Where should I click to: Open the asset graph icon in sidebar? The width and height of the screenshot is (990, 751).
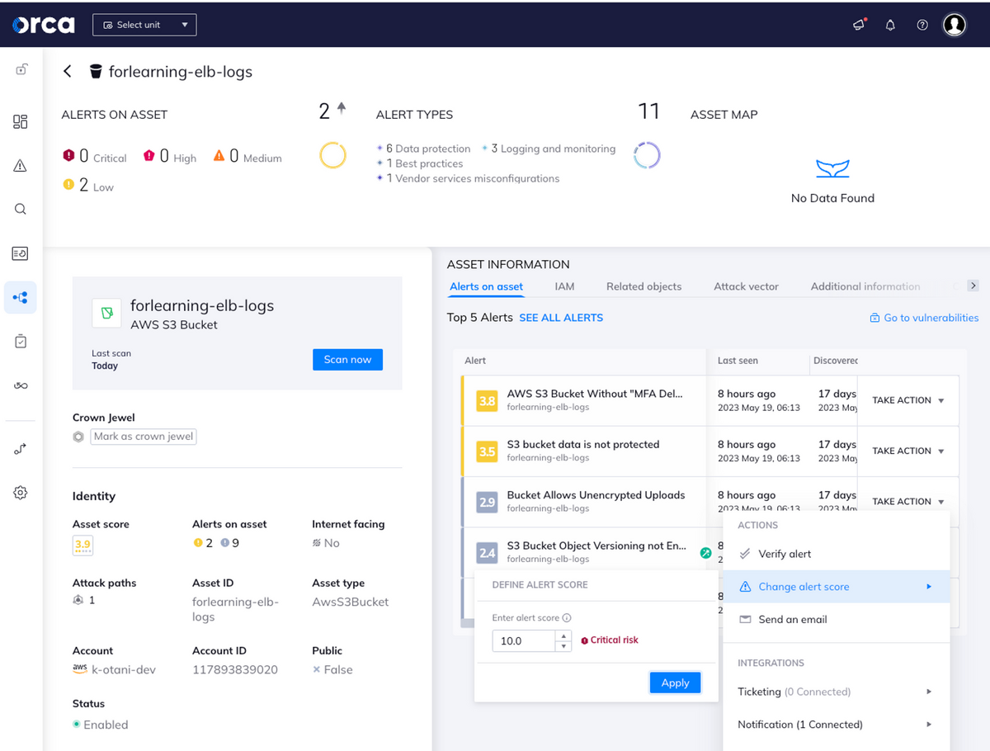[21, 297]
